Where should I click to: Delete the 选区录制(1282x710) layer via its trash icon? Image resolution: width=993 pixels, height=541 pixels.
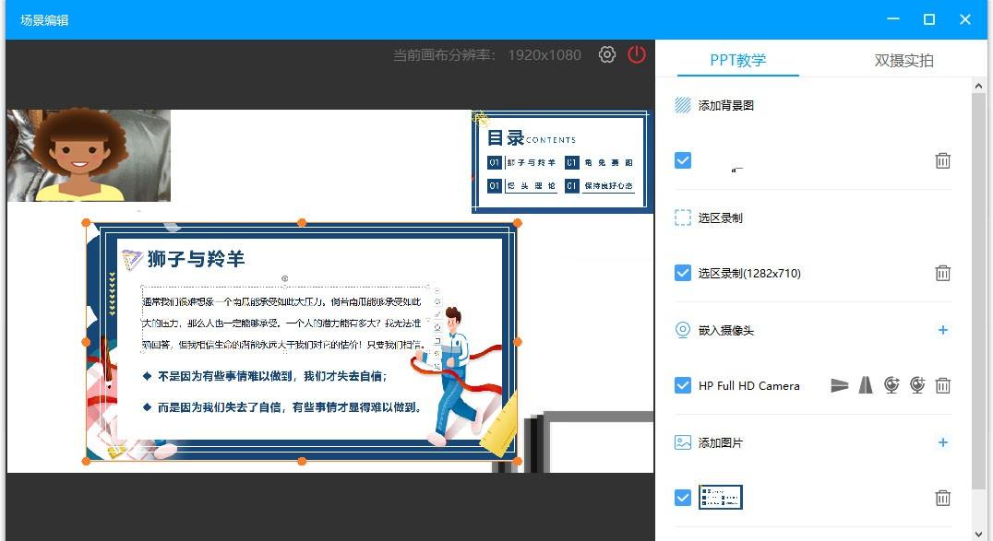click(942, 273)
